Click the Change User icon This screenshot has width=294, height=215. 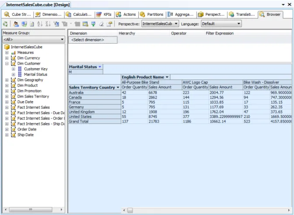[x=16, y=24]
